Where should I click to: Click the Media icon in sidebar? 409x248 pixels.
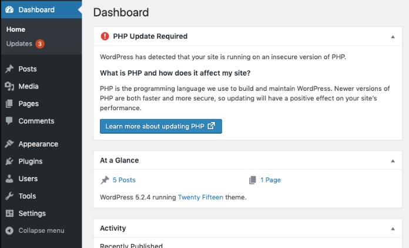click(9, 86)
